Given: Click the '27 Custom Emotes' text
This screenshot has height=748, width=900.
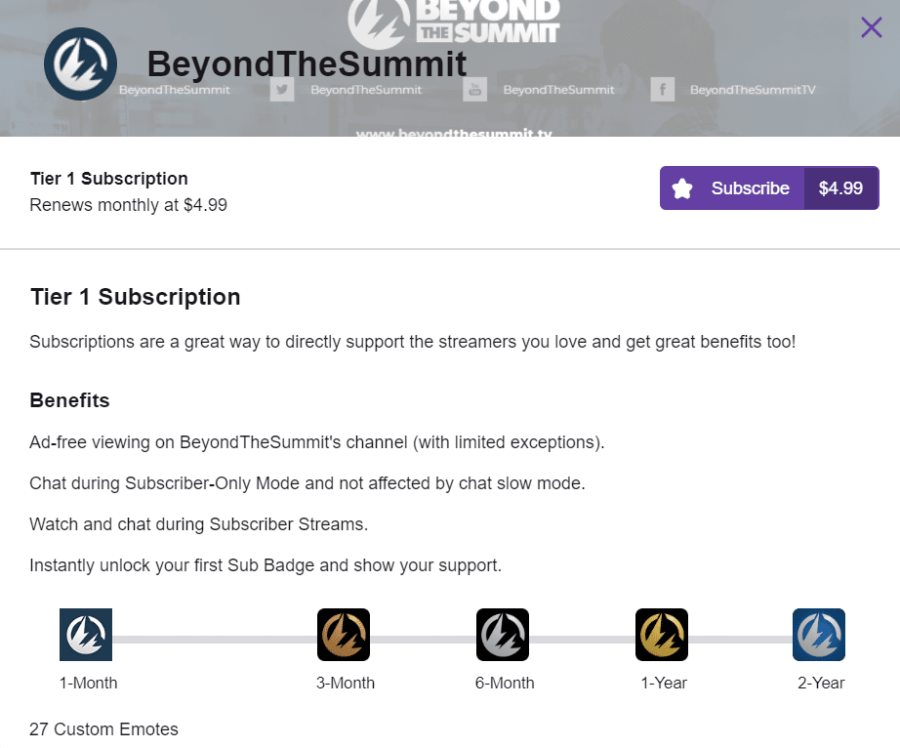Looking at the screenshot, I should pyautogui.click(x=103, y=729).
